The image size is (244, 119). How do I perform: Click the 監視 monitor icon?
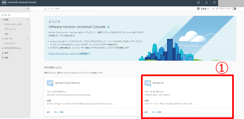[3, 20]
